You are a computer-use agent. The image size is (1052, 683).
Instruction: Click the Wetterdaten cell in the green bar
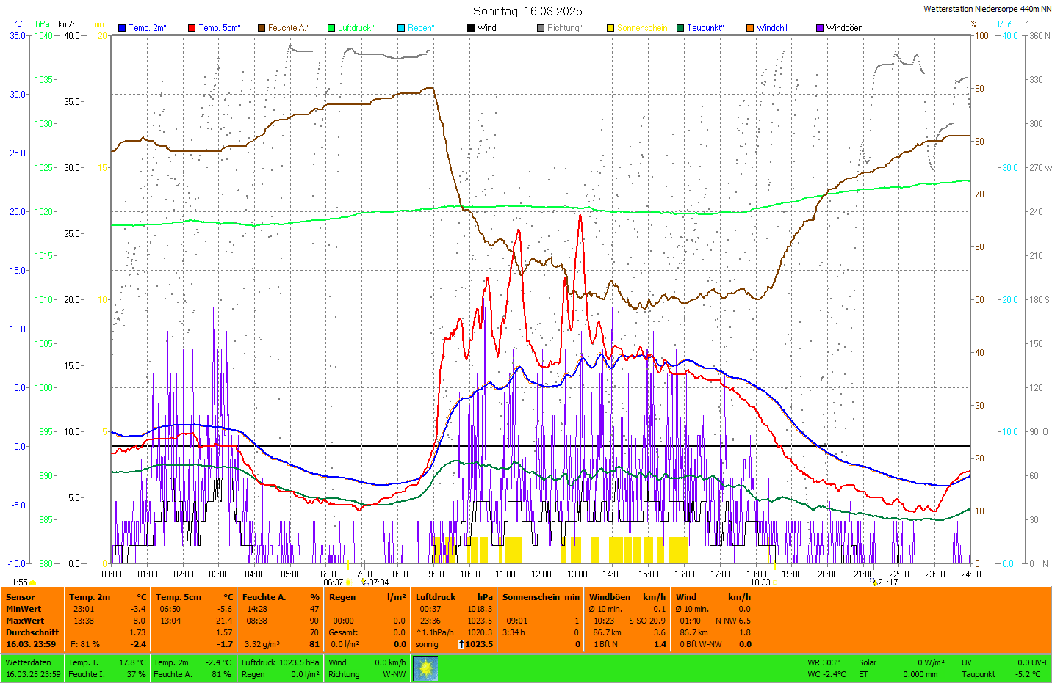(x=28, y=662)
